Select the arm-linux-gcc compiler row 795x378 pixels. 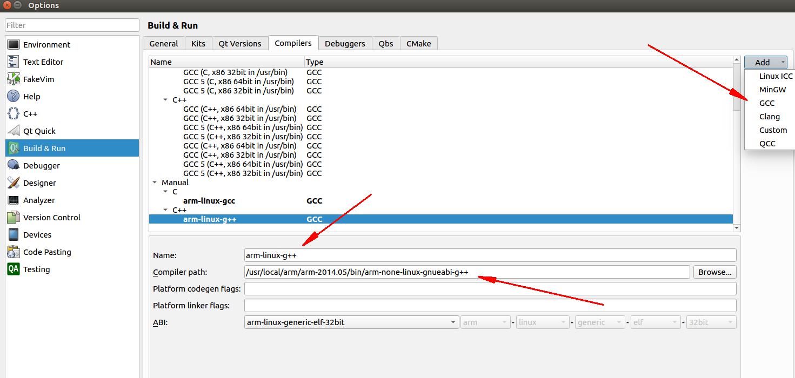point(441,201)
